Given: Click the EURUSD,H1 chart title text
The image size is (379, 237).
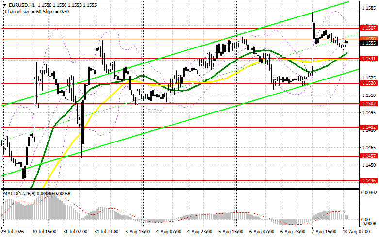Looking at the screenshot, I should coord(22,5).
